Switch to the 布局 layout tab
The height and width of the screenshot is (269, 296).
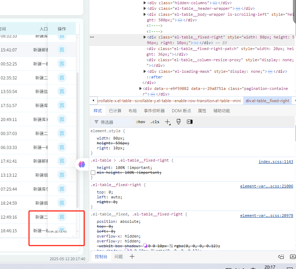[132, 111]
